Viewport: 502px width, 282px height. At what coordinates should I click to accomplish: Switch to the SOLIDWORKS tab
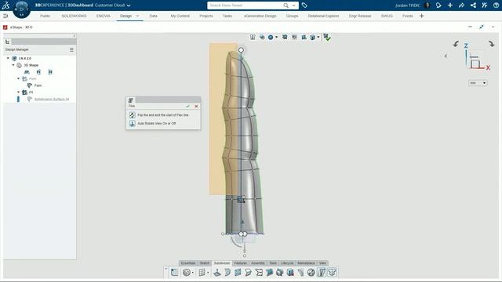coord(74,16)
